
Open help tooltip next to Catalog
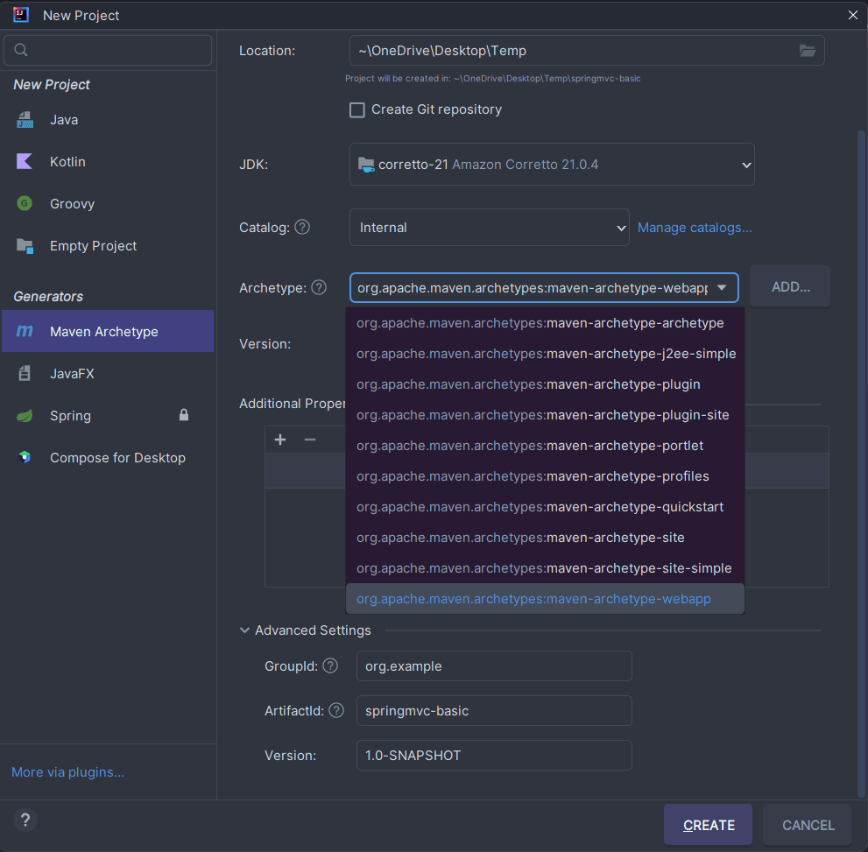pos(302,227)
